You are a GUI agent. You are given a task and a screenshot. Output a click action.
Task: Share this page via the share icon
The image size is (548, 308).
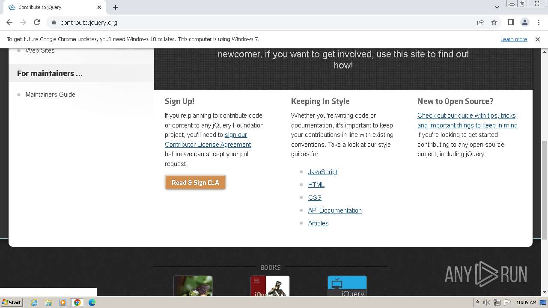tap(480, 22)
